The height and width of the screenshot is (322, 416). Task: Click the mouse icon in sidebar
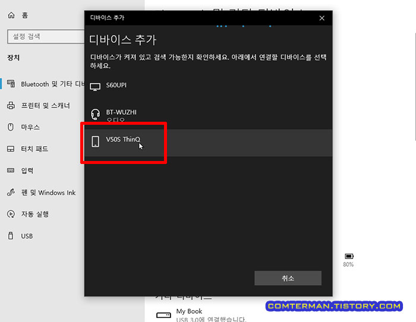pos(11,127)
